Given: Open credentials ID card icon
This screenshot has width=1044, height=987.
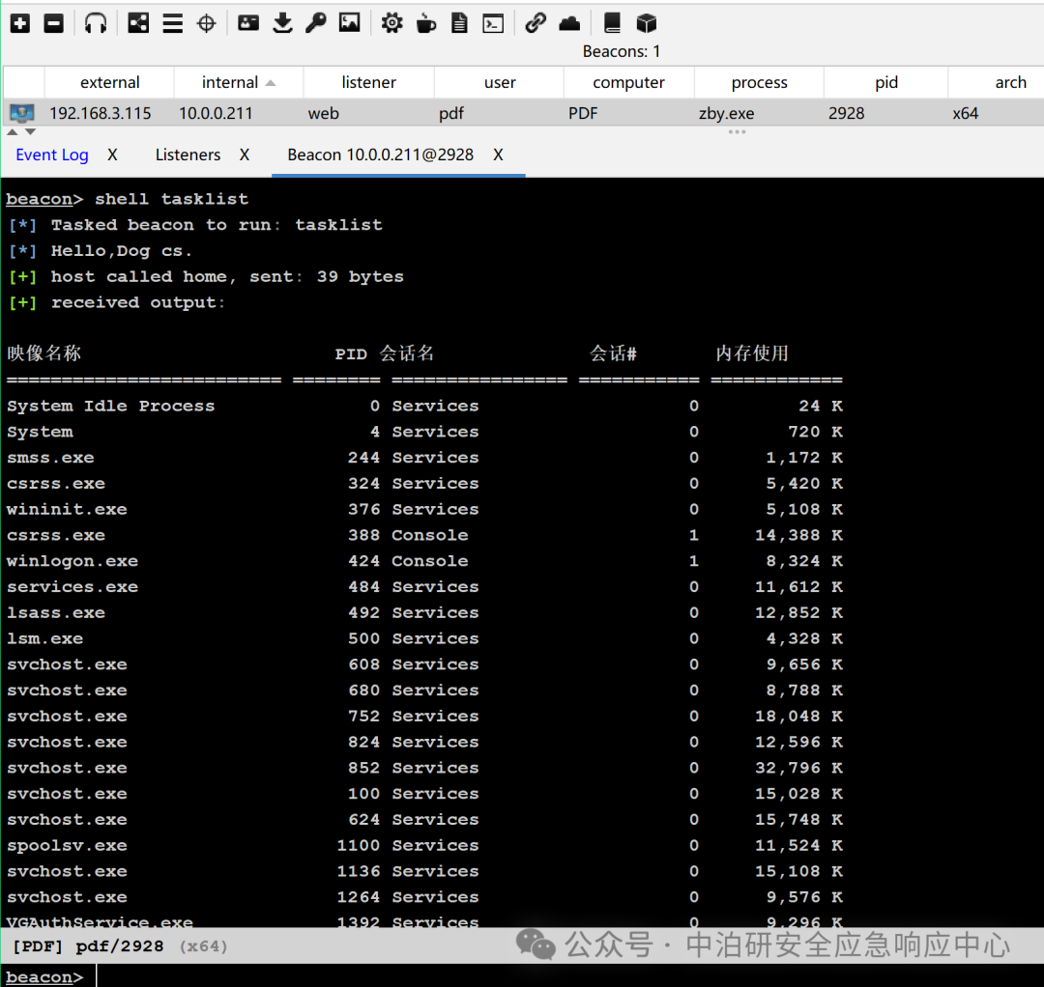Looking at the screenshot, I should (248, 24).
